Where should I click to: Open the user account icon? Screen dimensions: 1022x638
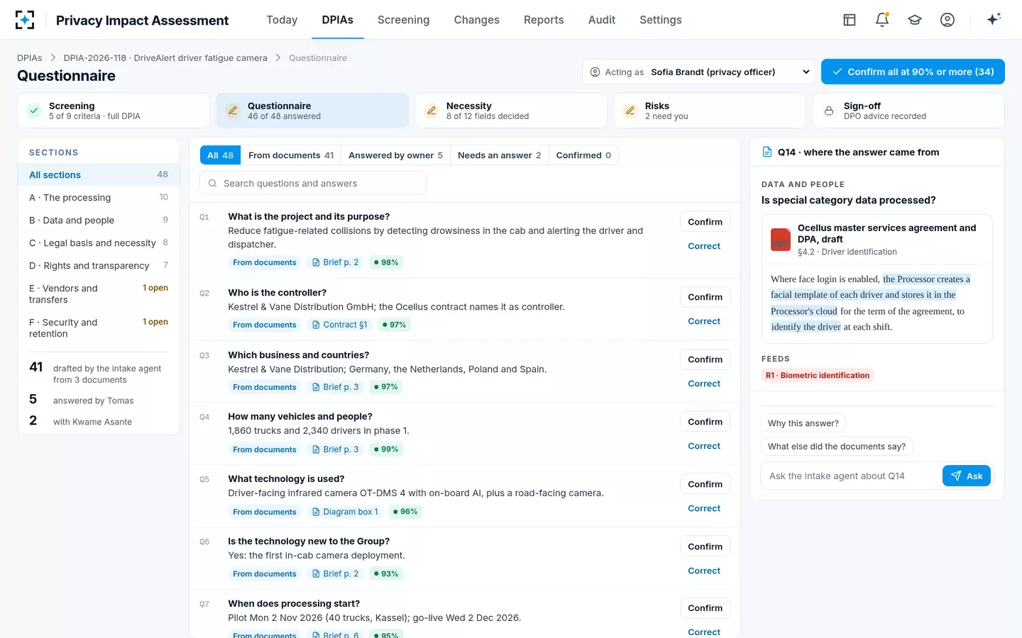pyautogui.click(x=947, y=20)
